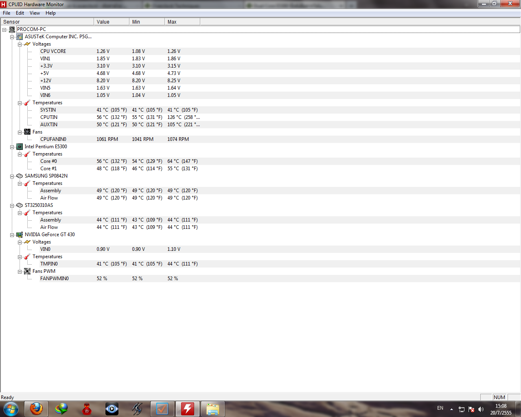Collapse the ASUSTeK Computer INC. node

[12, 37]
